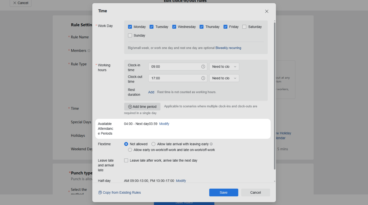The width and height of the screenshot is (368, 205).
Task: Click the 04:00 - Next day03:59 period text
Action: click(141, 124)
